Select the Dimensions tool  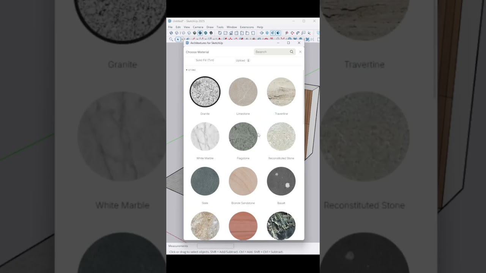coord(292,33)
